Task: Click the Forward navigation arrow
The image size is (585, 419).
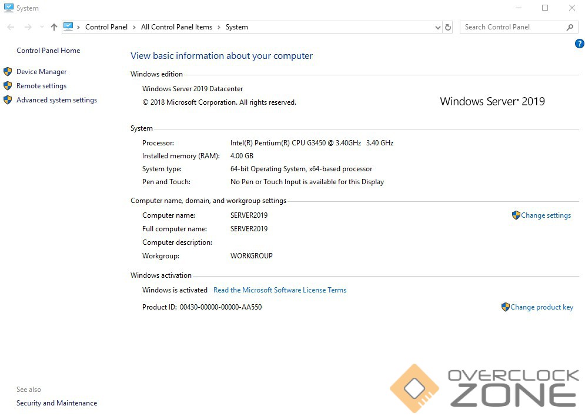Action: (x=28, y=27)
